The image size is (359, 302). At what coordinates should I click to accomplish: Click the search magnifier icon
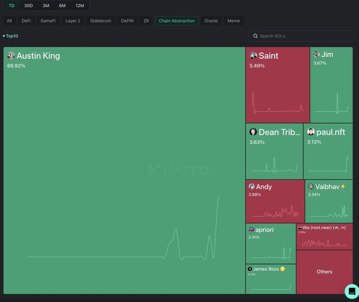256,36
